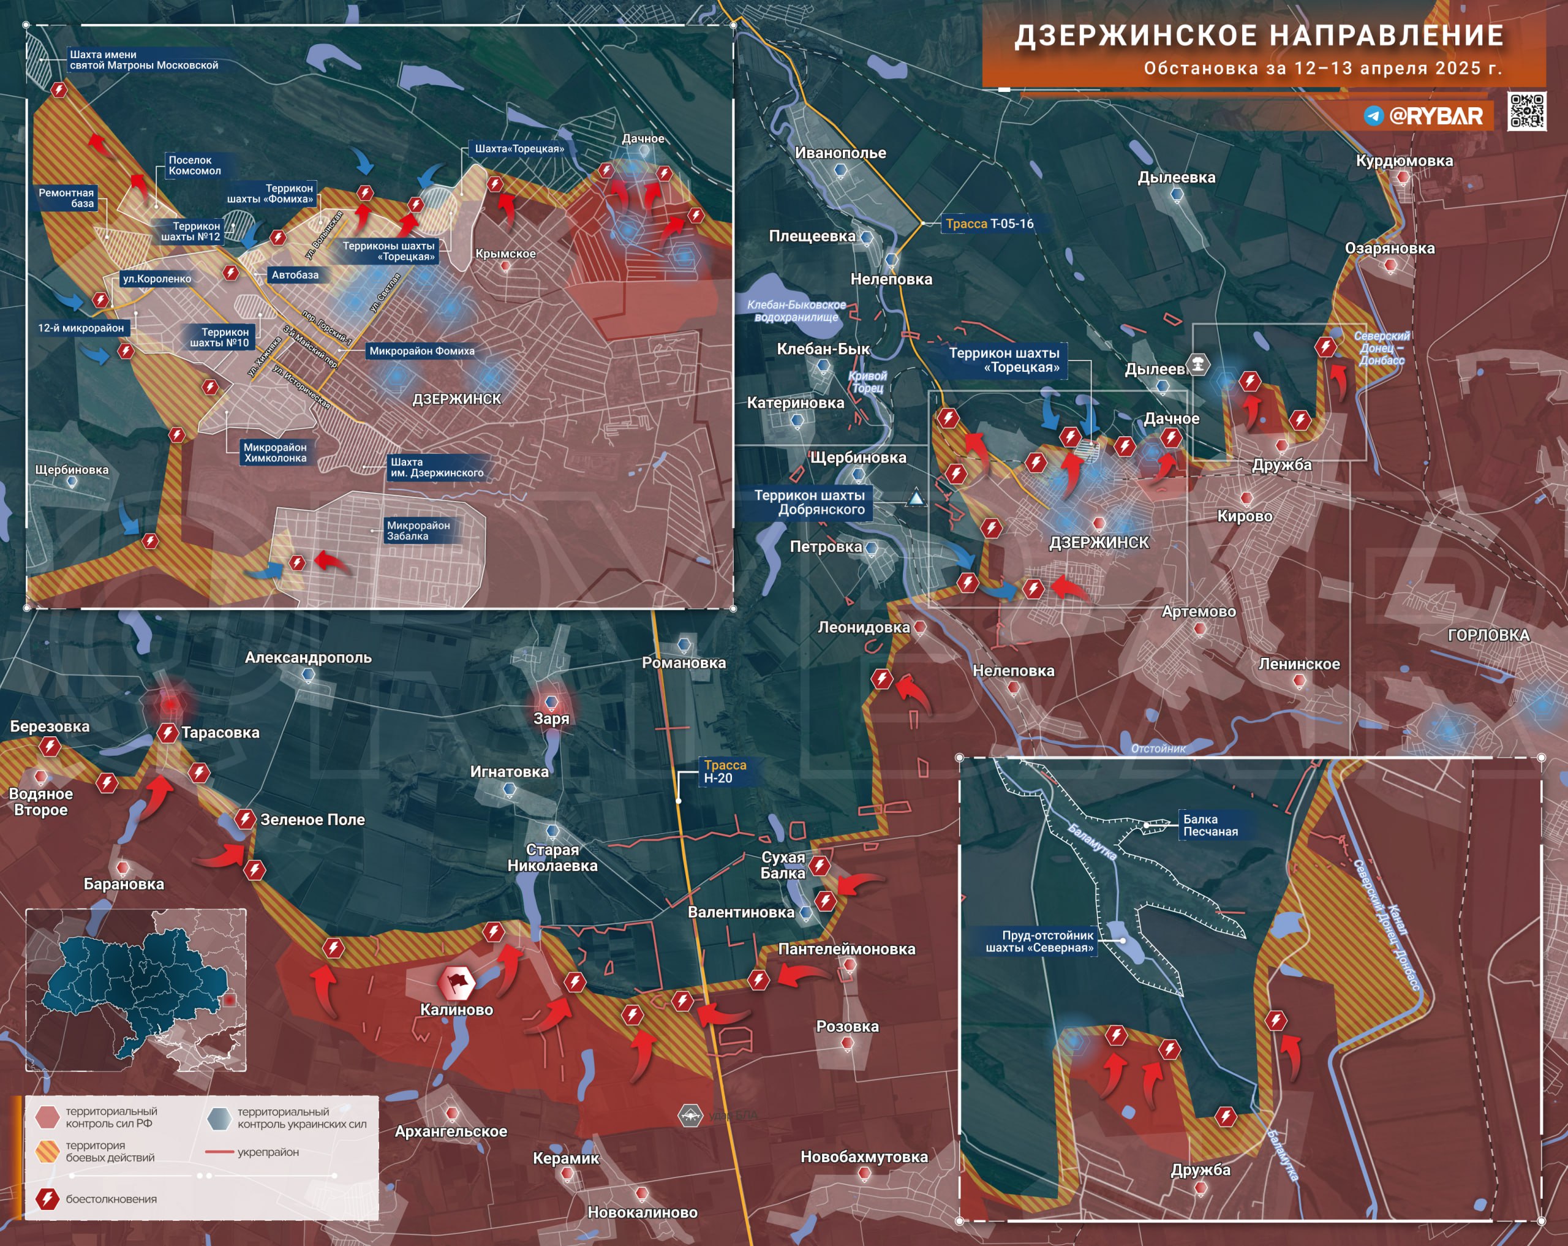Click the clash icon beside Зеленое Поле

coord(245,819)
